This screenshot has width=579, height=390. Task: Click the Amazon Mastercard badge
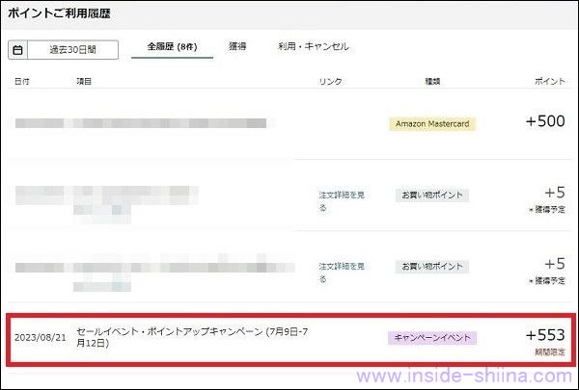pyautogui.click(x=432, y=124)
